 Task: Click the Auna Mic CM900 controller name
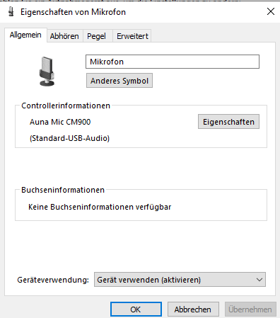tap(60, 122)
